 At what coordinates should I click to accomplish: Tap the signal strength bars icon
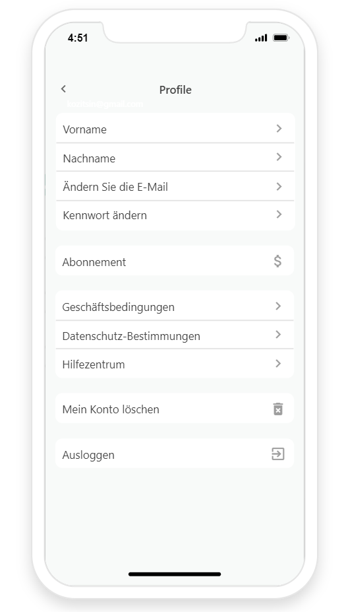tap(261, 38)
